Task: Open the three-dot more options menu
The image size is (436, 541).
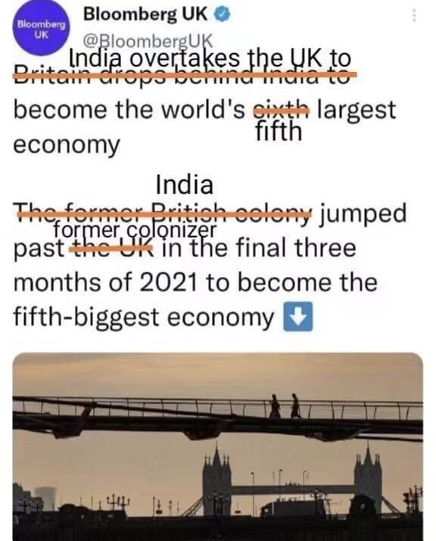Action: pos(414,16)
